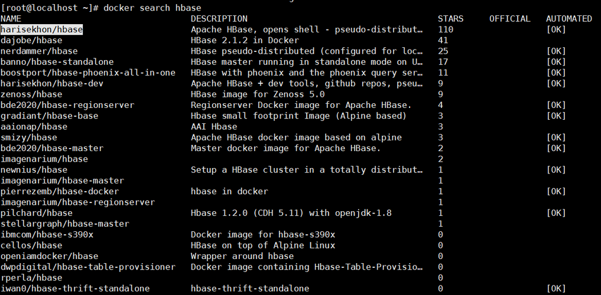Click "HBase 2.1.2 in Docker" description

point(245,40)
